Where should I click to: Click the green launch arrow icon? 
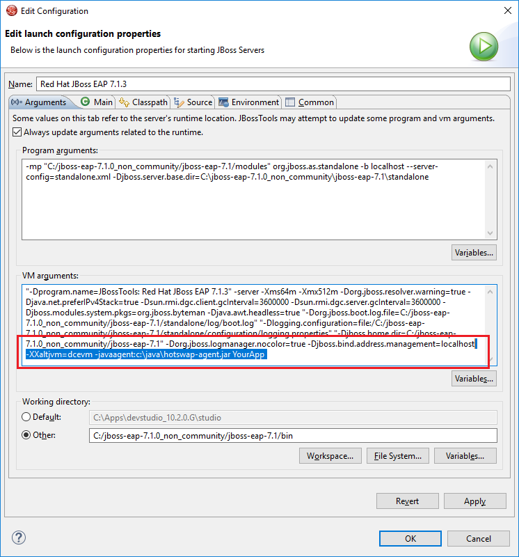click(484, 46)
